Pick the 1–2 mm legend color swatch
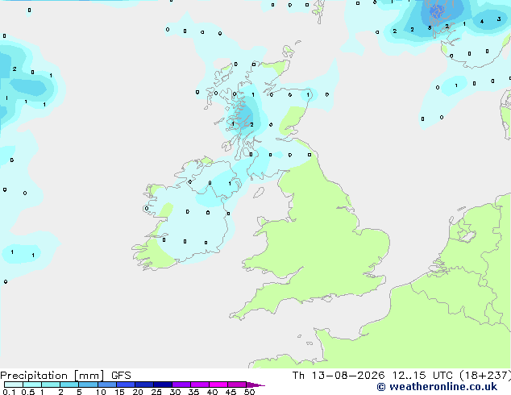Screen dimensions: 511x395 click(x=51, y=385)
